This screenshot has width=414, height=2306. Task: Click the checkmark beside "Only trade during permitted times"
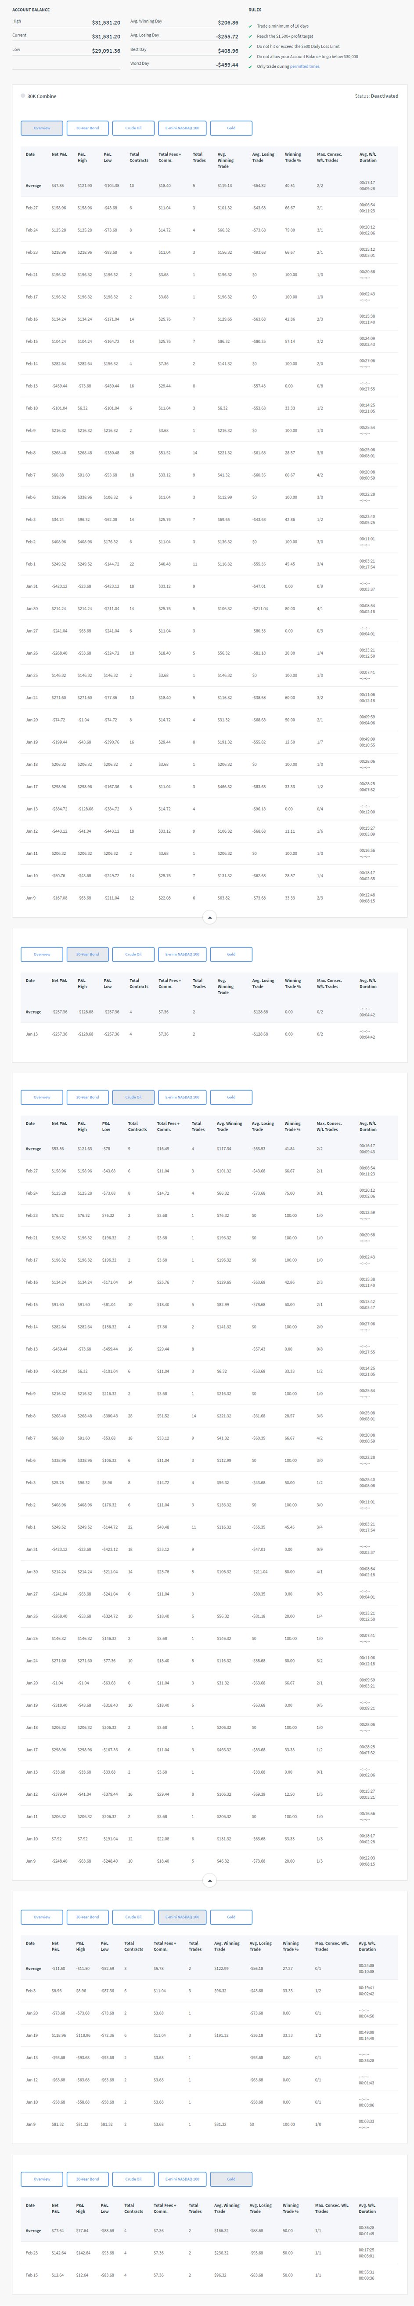pyautogui.click(x=250, y=66)
